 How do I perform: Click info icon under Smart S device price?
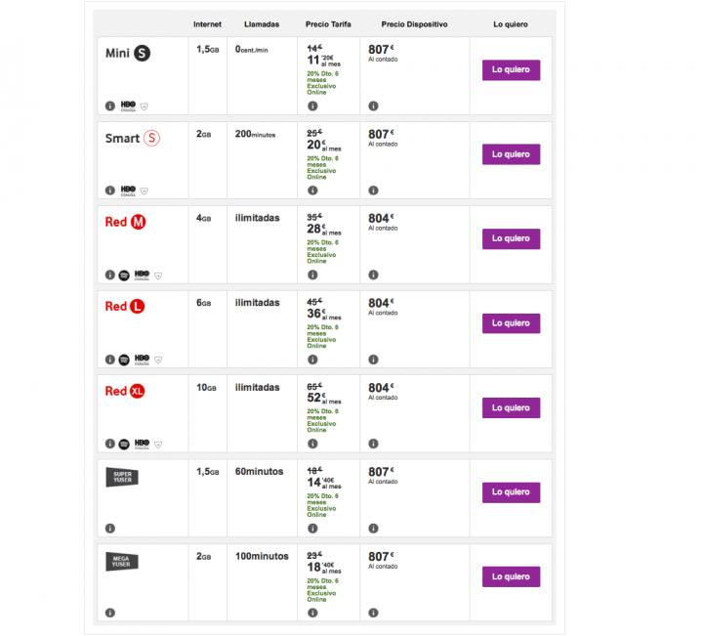tap(374, 191)
